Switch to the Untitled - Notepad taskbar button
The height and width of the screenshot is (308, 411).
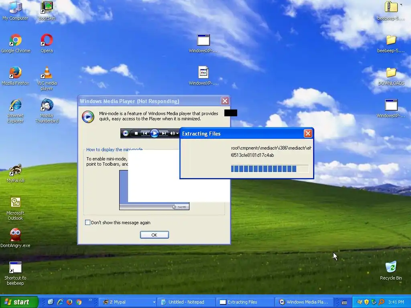[186, 302]
